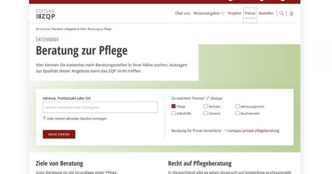Click the location pin icon
The height and width of the screenshot is (174, 332).
44,118
